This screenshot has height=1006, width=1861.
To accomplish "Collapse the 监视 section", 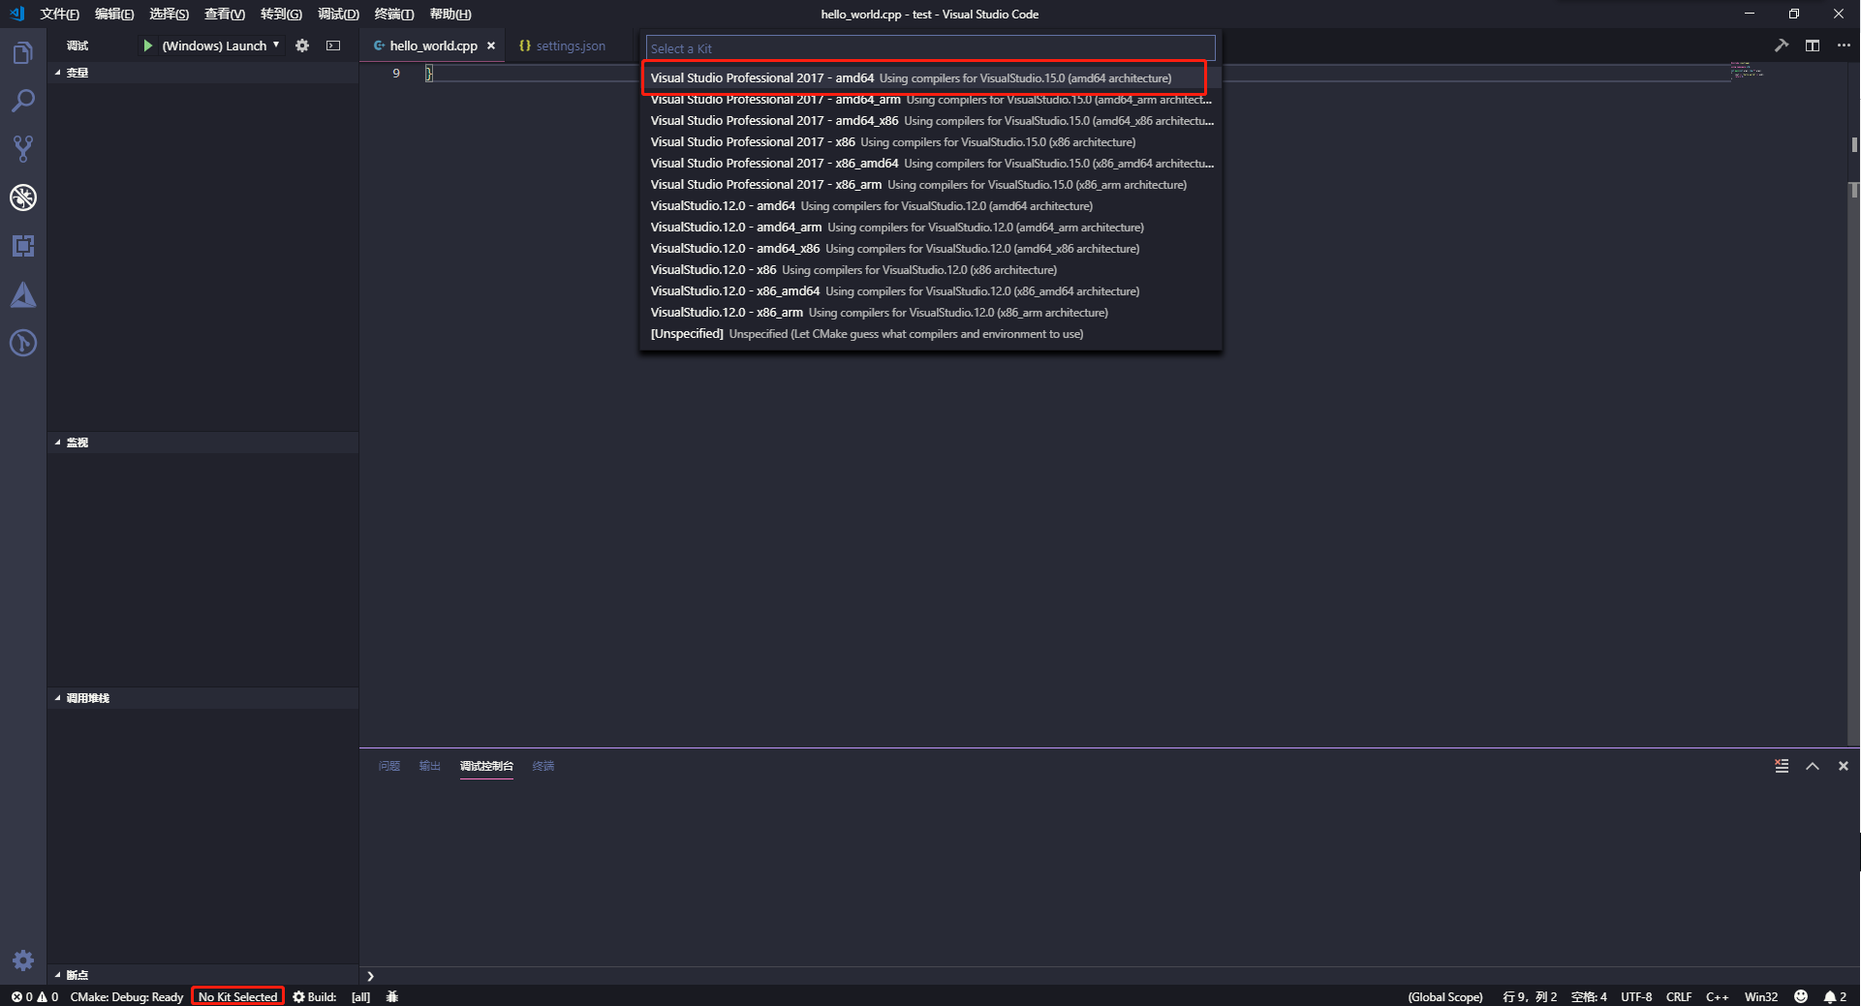I will (203, 442).
